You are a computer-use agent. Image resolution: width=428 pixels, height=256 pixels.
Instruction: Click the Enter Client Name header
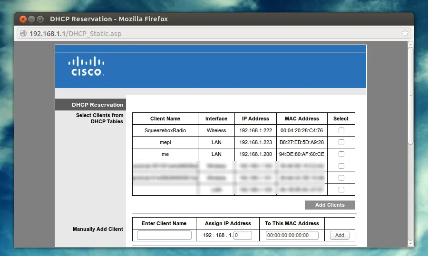click(x=164, y=223)
